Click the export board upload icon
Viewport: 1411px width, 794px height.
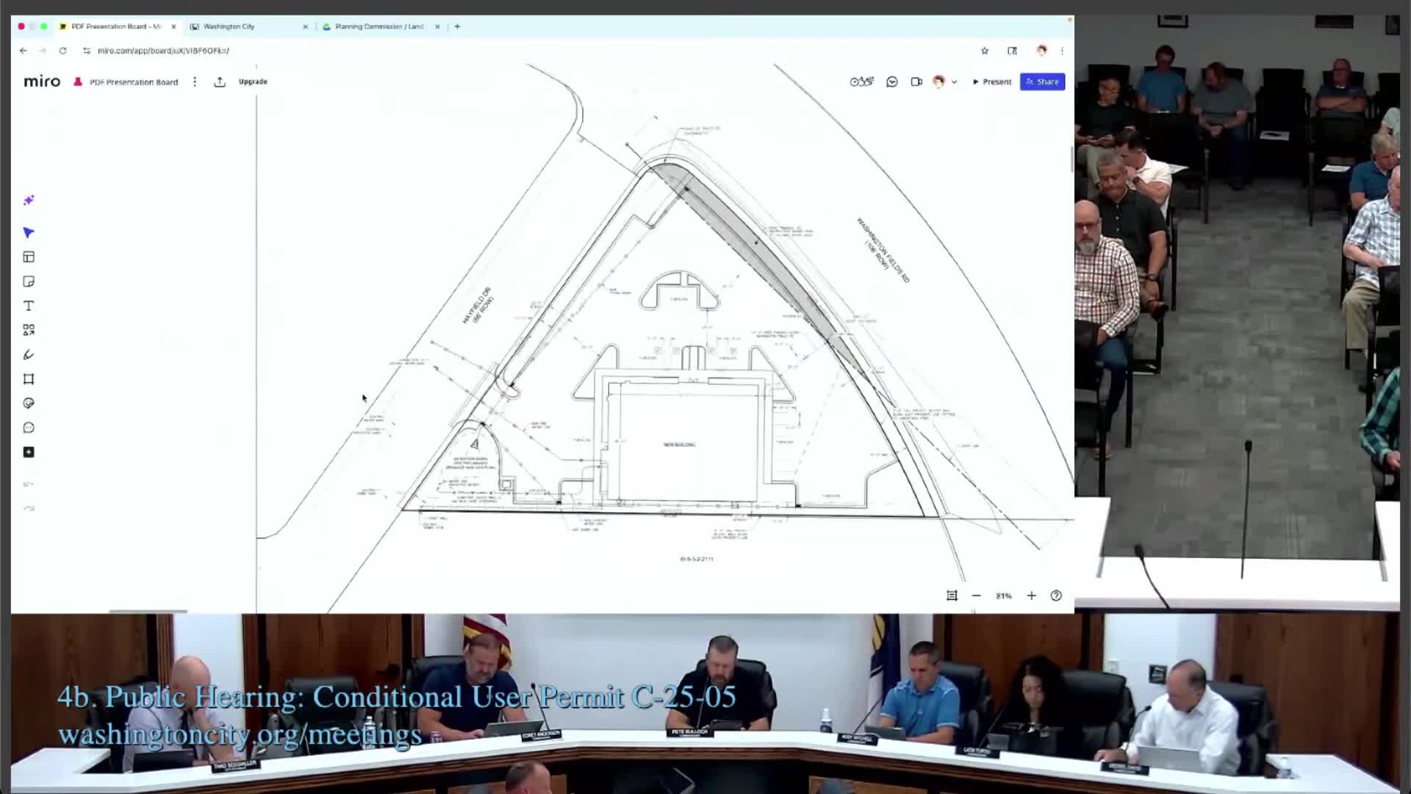(219, 82)
